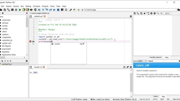Select covid19 autocomplete suggestion
The height and width of the screenshot is (101, 180).
click(69, 44)
